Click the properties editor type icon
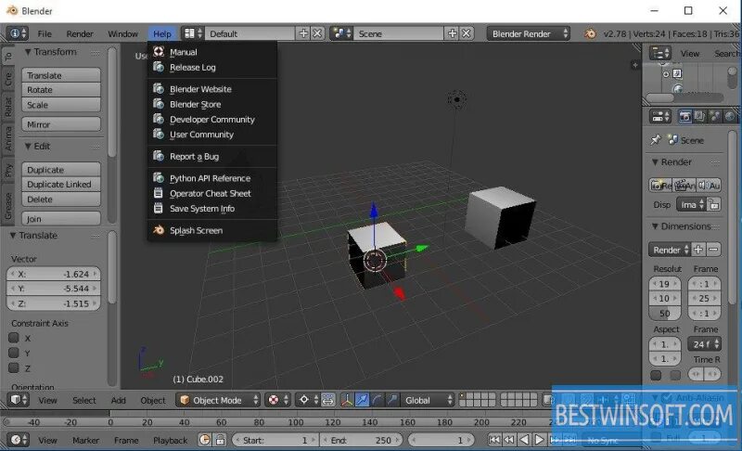The height and width of the screenshot is (451, 742). pos(660,116)
